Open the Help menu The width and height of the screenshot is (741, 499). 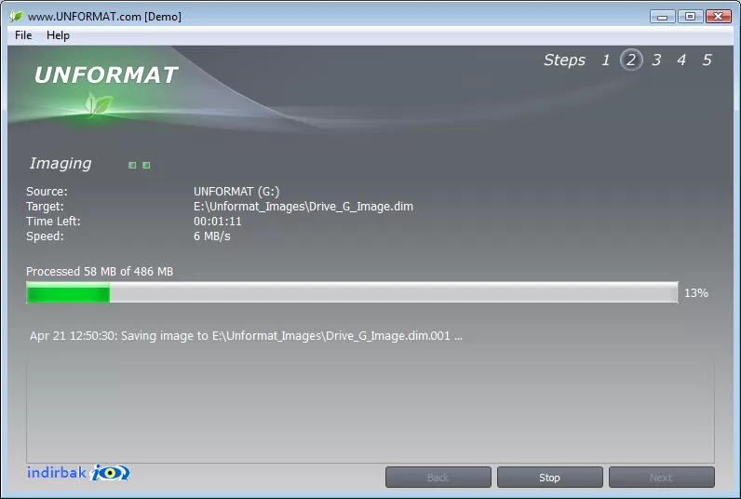point(58,35)
